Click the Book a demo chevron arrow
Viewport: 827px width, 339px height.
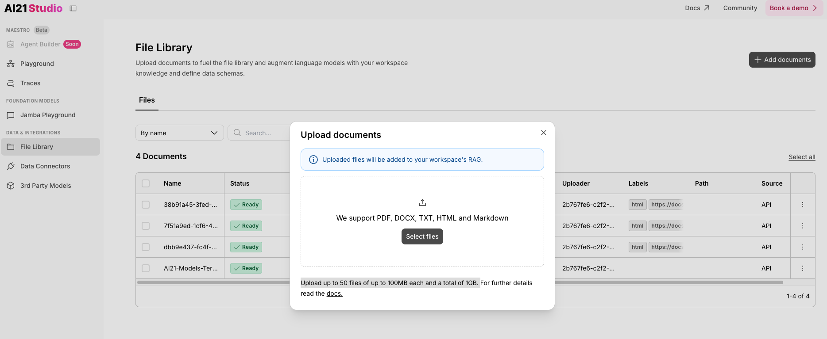815,8
